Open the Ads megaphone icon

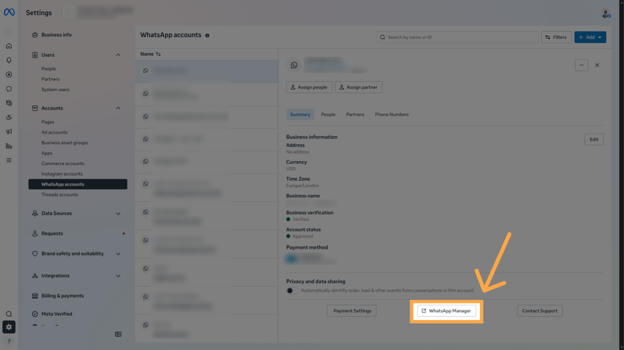point(9,131)
